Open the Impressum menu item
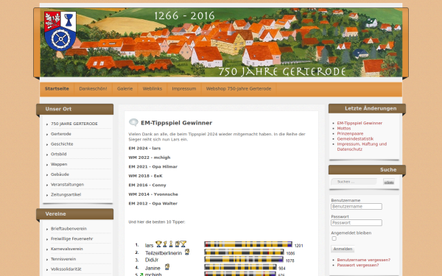The height and width of the screenshot is (276, 442). click(x=184, y=89)
